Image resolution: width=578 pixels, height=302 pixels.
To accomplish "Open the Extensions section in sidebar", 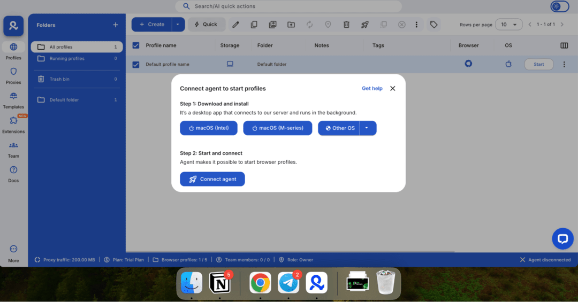I will [x=13, y=125].
